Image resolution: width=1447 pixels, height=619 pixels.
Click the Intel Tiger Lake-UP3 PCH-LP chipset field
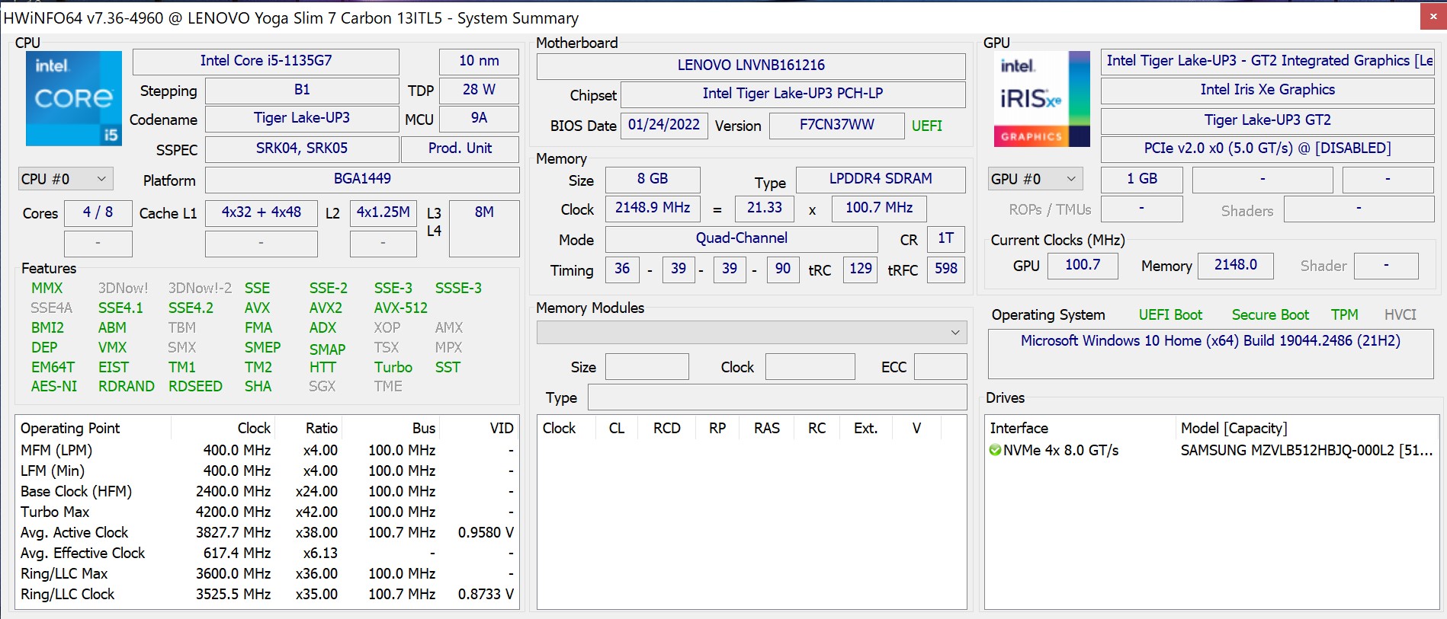793,94
